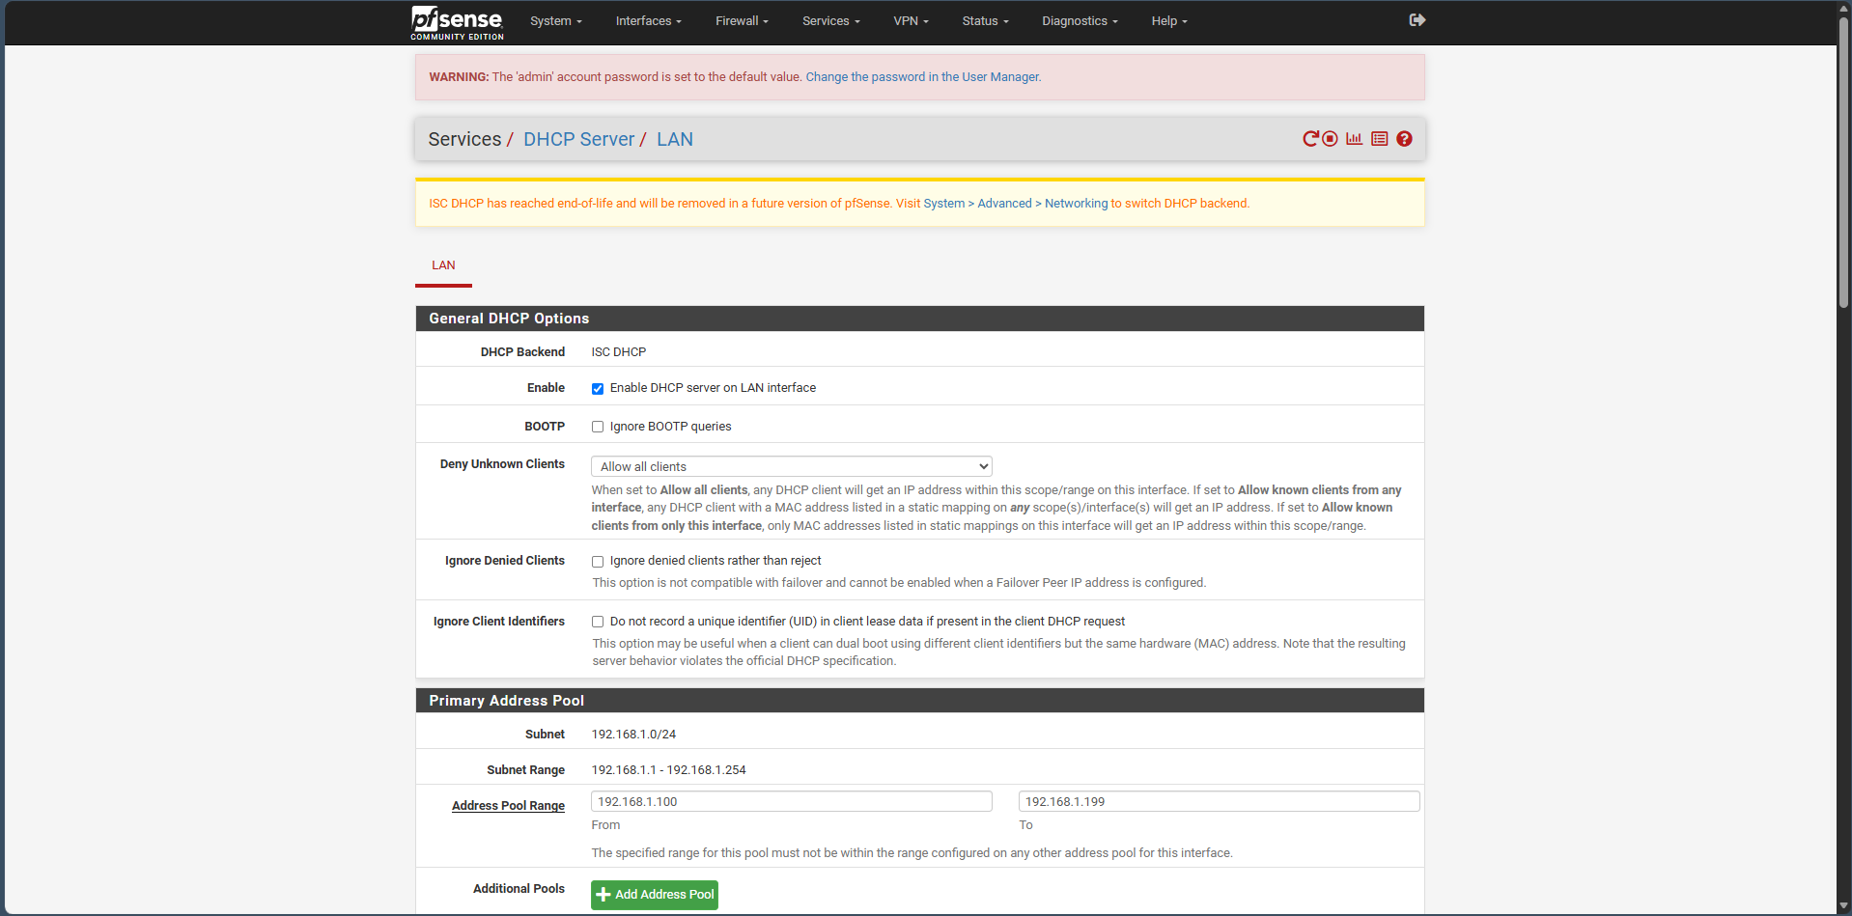Open the Deny Unknown Clients dropdown
Image resolution: width=1852 pixels, height=916 pixels.
pyautogui.click(x=791, y=466)
